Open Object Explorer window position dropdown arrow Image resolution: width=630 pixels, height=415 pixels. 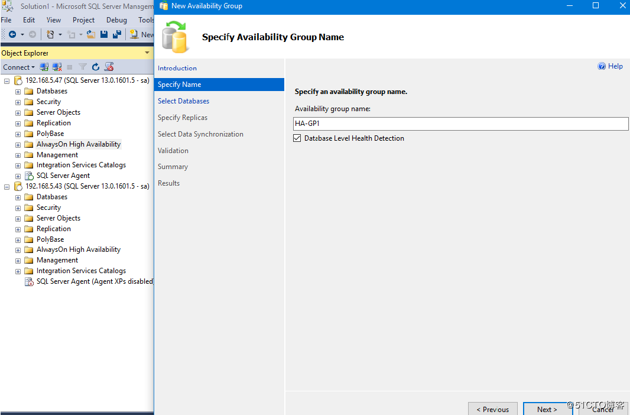147,53
